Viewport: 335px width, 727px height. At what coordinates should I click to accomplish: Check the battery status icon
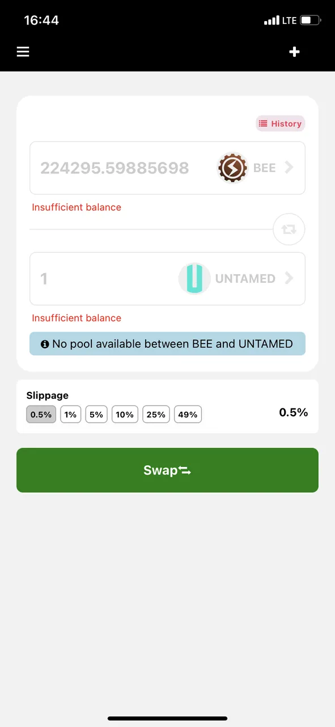(311, 20)
